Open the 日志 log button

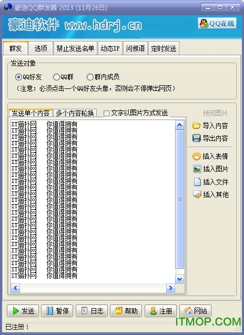point(91,311)
